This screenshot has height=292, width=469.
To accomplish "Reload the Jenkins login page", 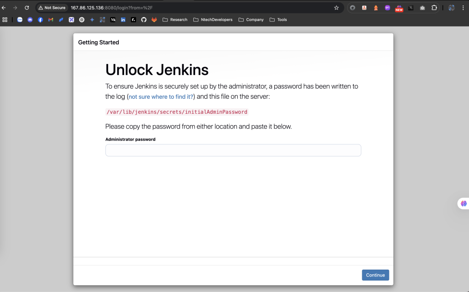I will click(27, 8).
